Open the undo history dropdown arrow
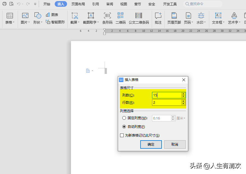Screen dimensions: 246x174 (23, 4)
